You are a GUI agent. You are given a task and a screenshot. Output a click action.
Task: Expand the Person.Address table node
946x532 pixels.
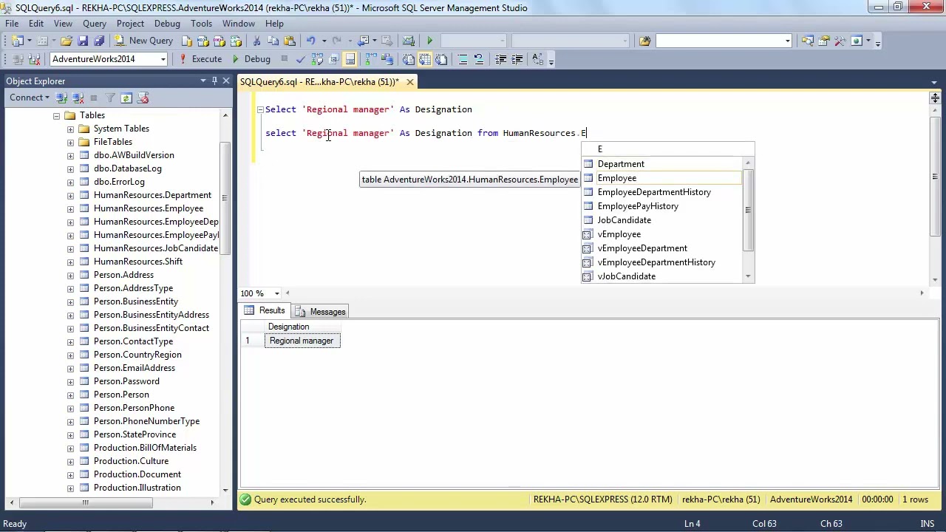click(x=70, y=276)
